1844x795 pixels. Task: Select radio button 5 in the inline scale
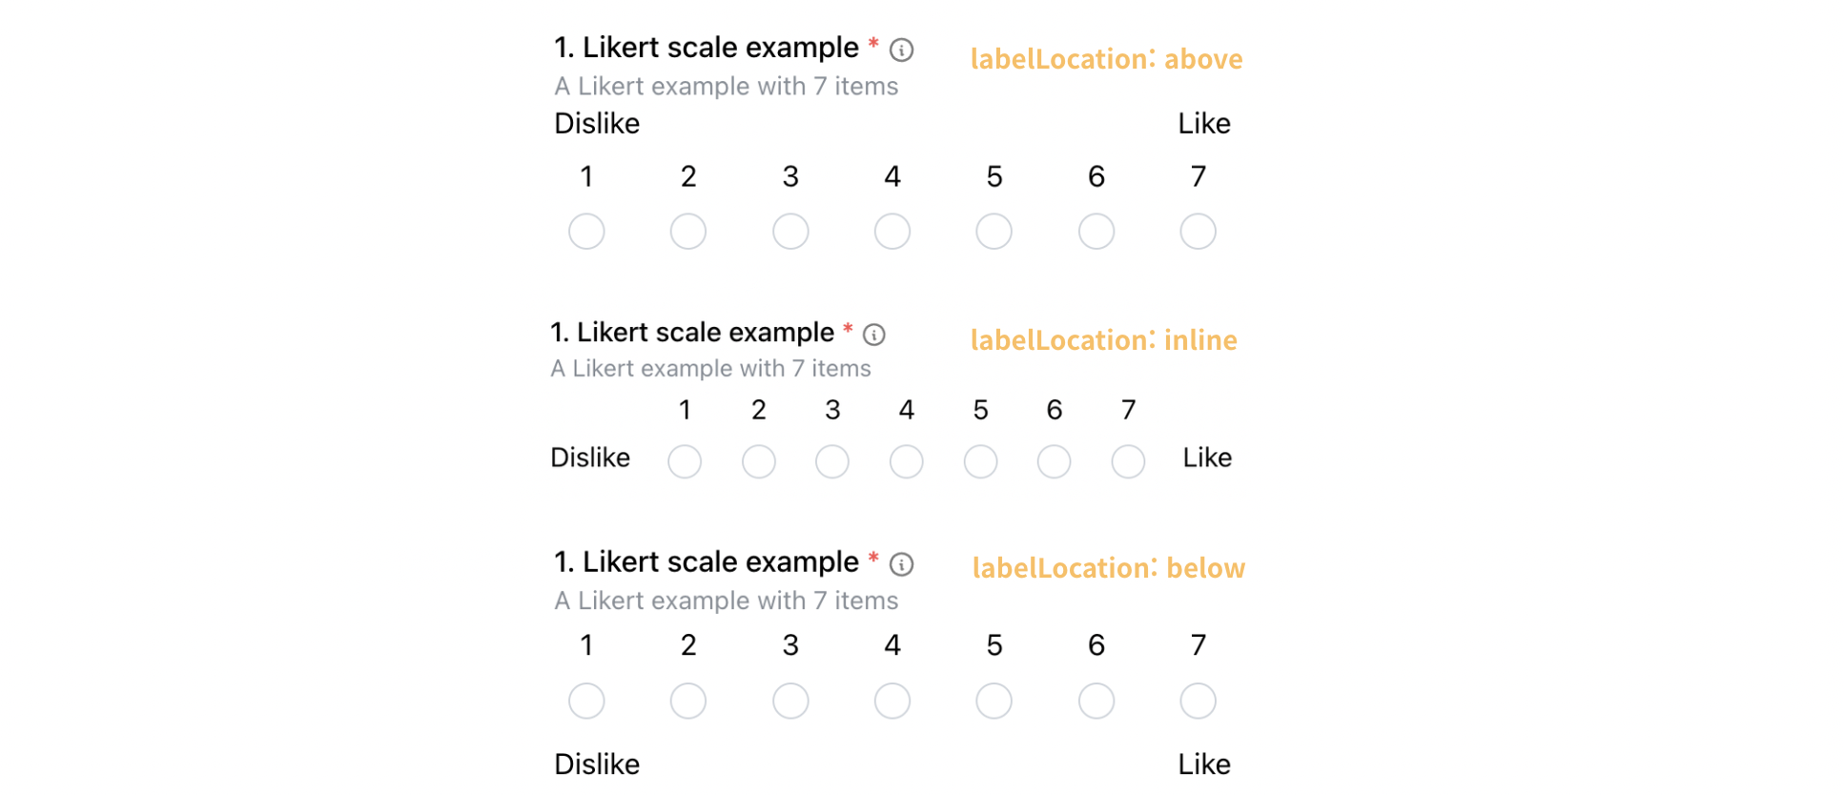(980, 461)
